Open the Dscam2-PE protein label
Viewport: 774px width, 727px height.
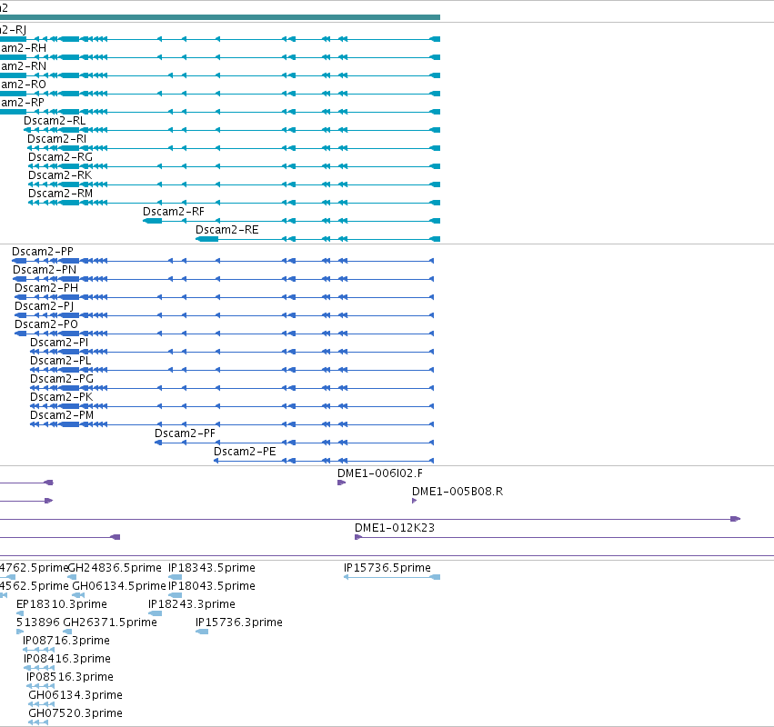click(245, 453)
